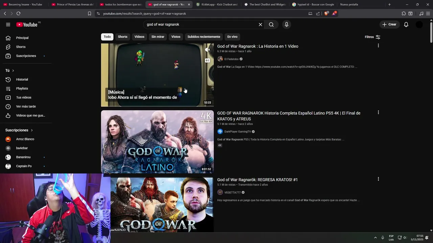Reload the page with browser refresh

pyautogui.click(x=18, y=13)
